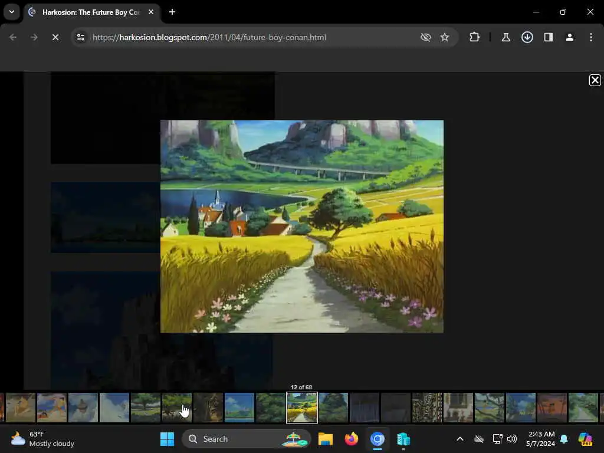Open a new browser tab
The image size is (604, 453).
point(172,12)
